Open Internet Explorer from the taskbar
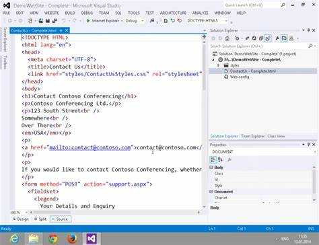Viewport: 319px width, 245px height. tap(15, 239)
